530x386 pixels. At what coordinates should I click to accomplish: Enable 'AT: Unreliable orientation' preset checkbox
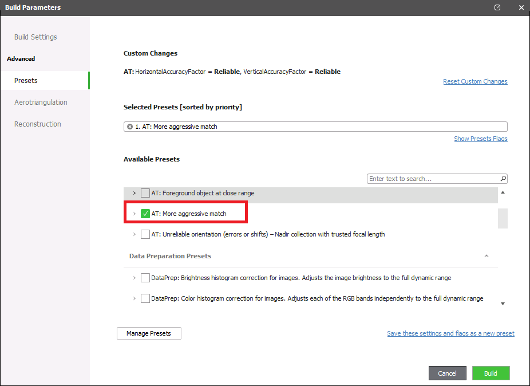click(x=145, y=234)
